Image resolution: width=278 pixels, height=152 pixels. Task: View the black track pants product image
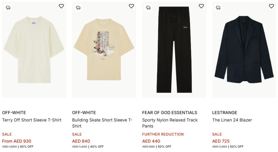point(174,50)
